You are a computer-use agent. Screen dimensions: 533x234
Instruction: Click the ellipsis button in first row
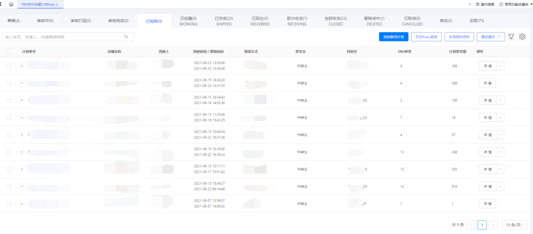(x=500, y=66)
